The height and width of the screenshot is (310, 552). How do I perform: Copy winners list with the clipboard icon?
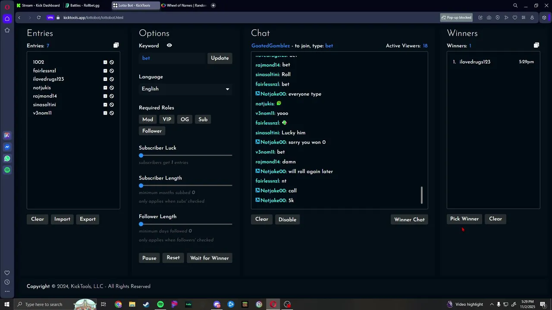tap(536, 45)
